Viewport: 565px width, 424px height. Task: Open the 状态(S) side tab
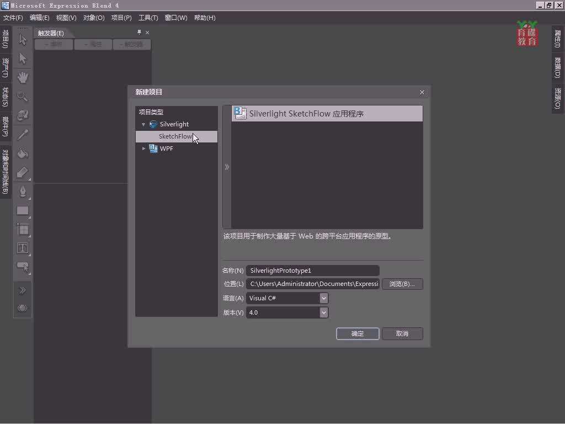point(5,97)
